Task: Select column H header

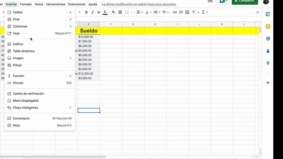Action: [155, 24]
